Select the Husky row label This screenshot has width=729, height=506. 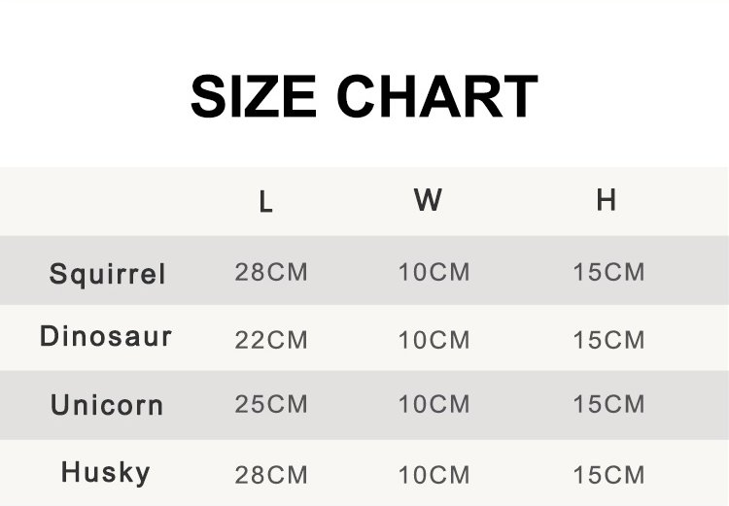(106, 473)
